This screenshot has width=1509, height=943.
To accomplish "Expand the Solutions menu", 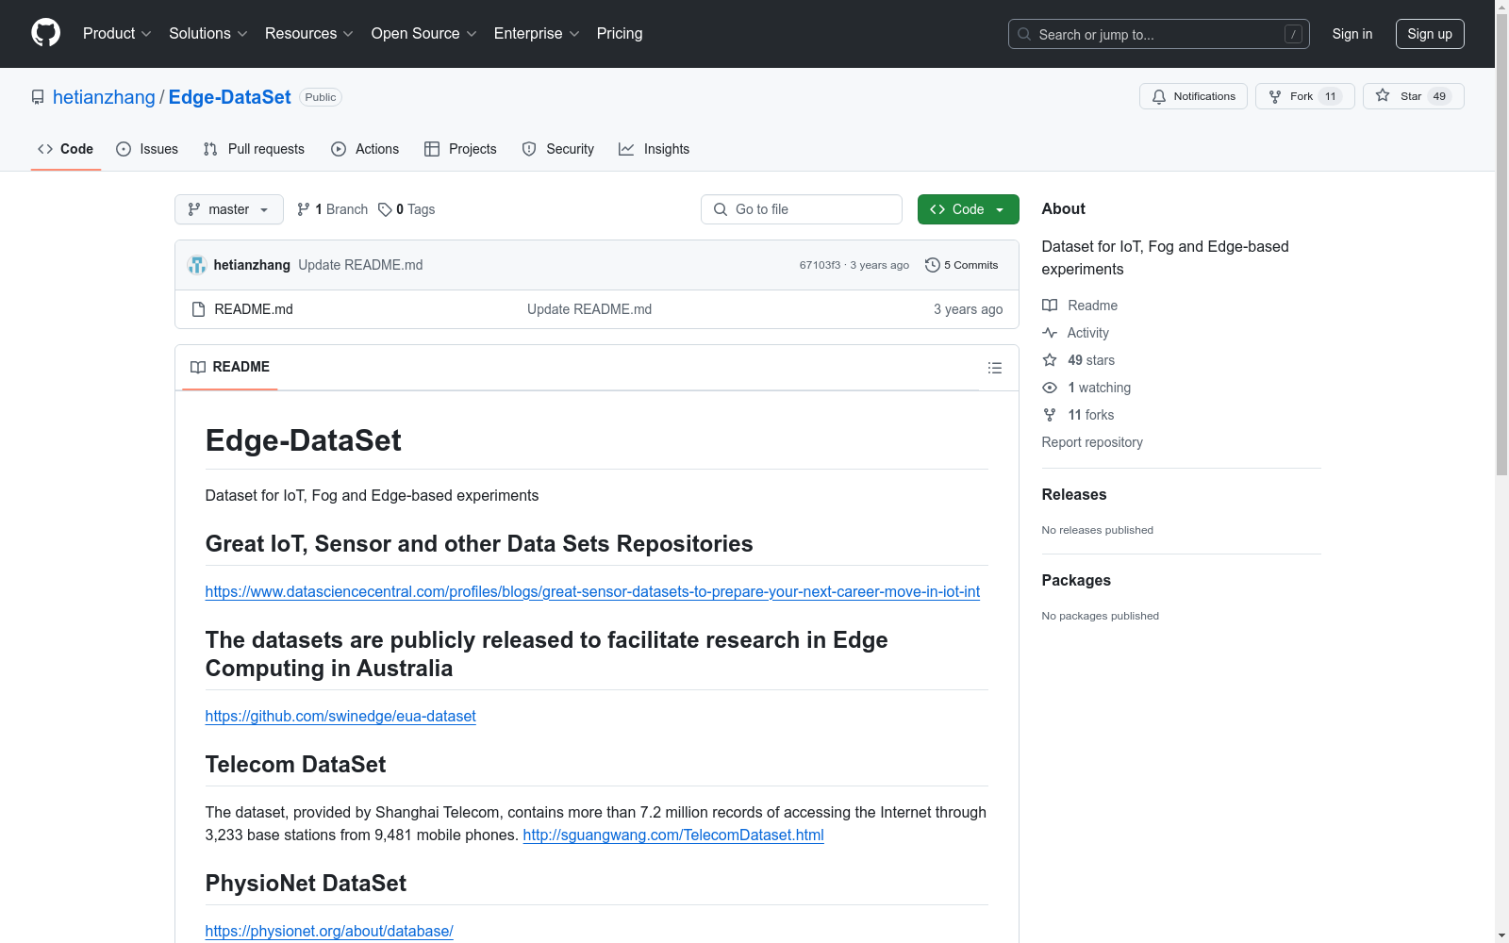I will coord(208,33).
